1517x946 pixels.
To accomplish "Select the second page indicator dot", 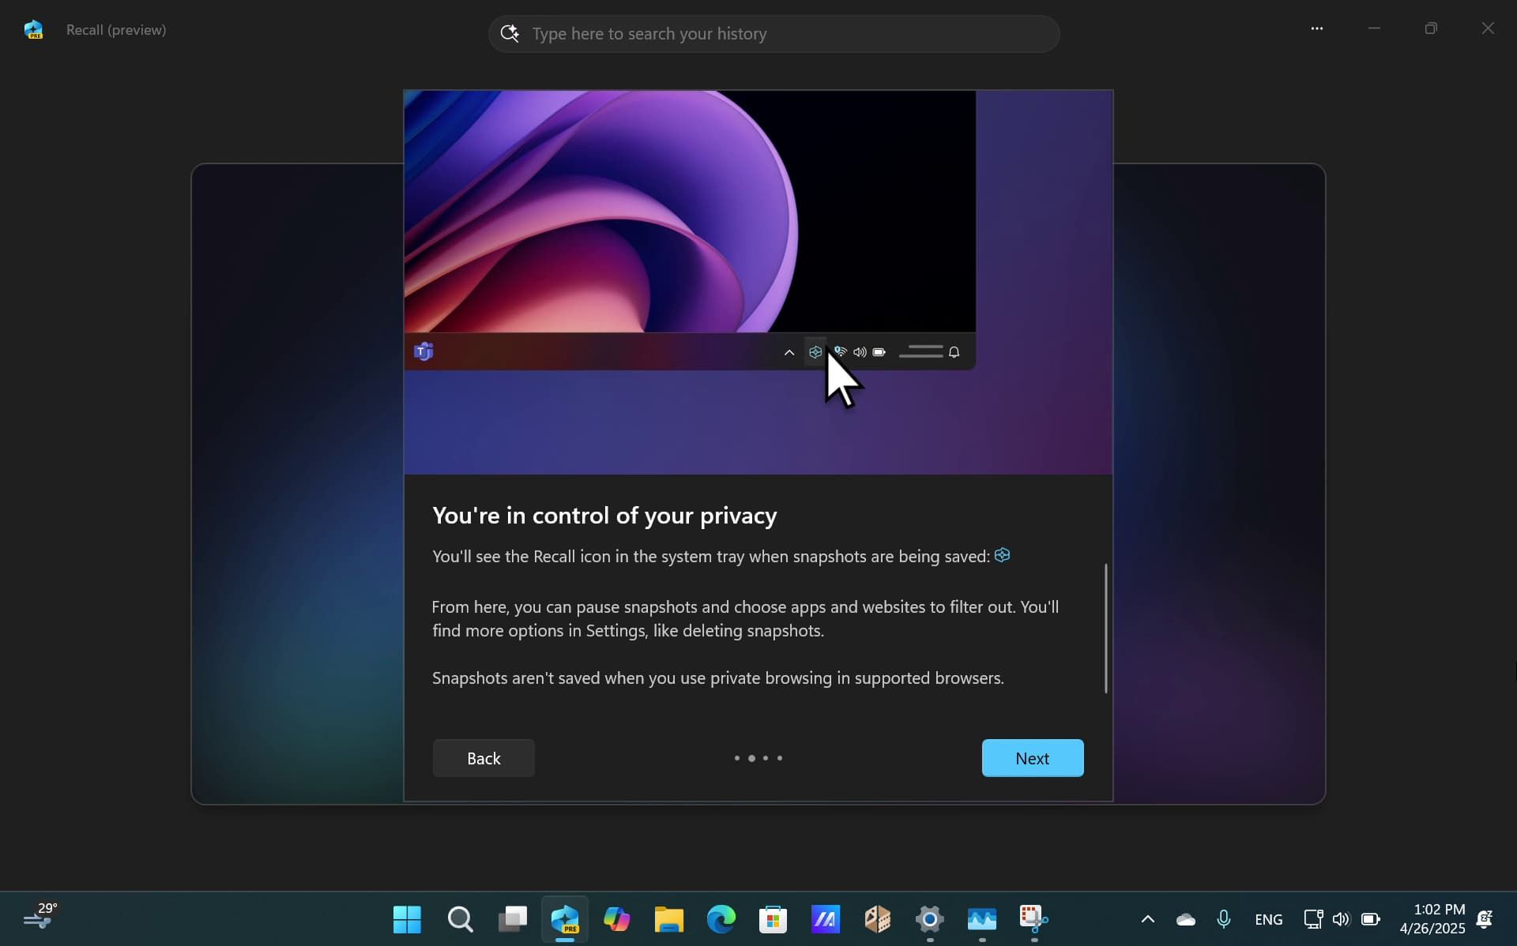I will (751, 758).
